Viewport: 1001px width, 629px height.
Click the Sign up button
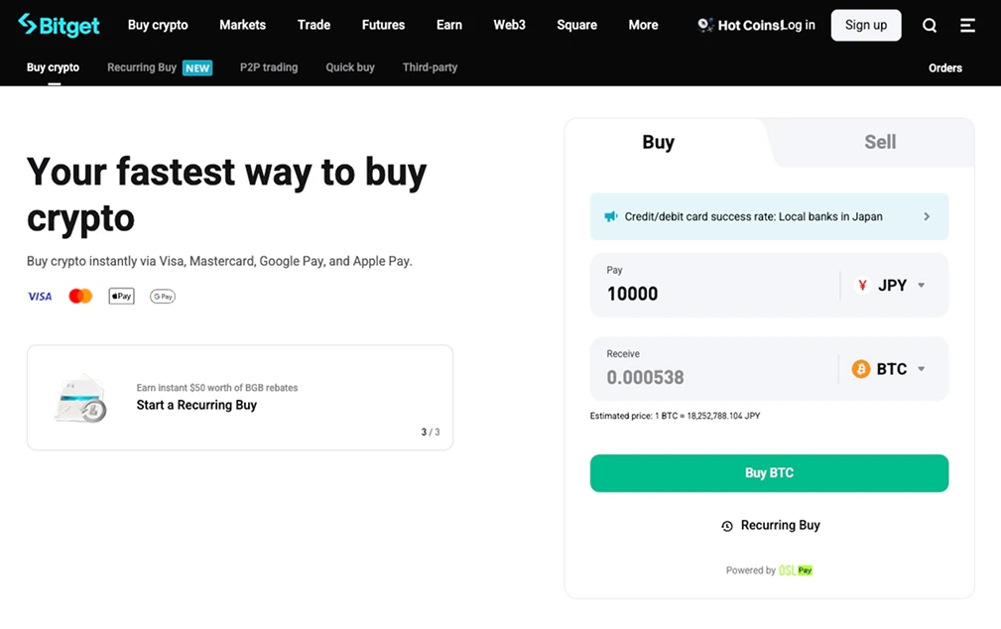point(866,25)
